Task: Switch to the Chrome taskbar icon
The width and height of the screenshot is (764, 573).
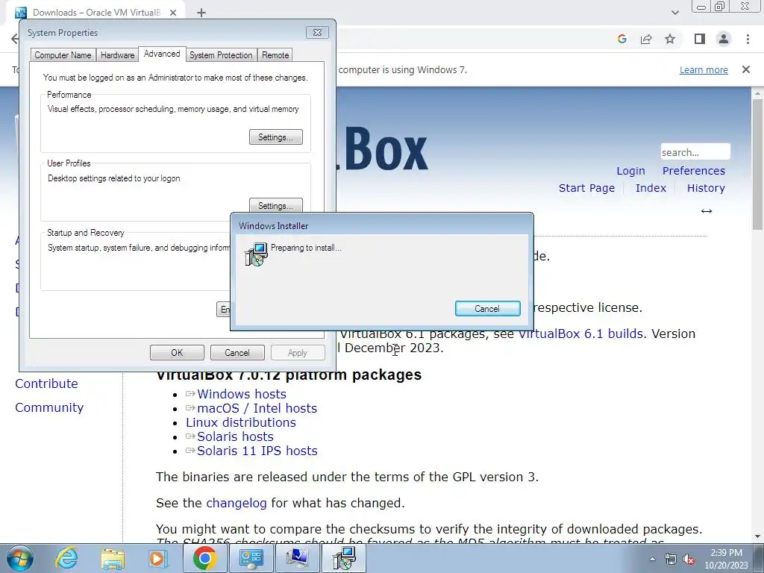Action: 204,558
